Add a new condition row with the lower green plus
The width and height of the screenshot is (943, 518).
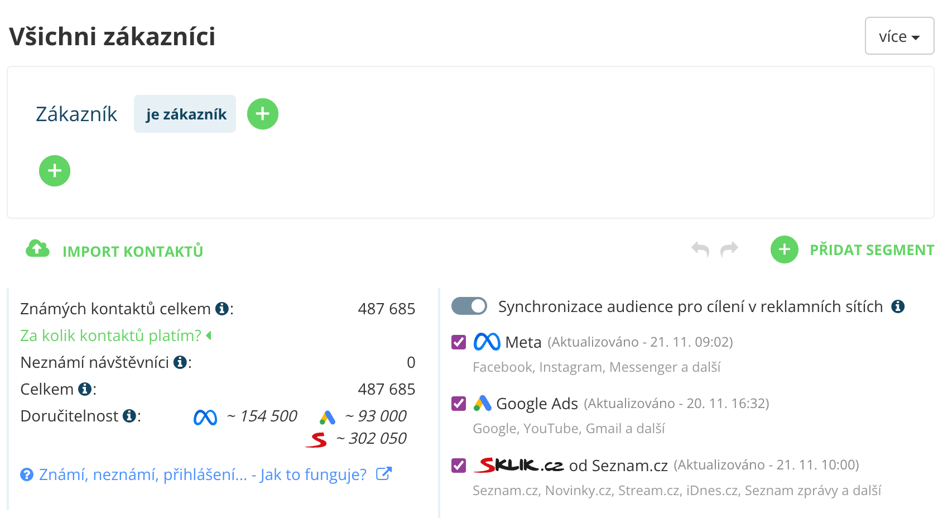click(55, 171)
